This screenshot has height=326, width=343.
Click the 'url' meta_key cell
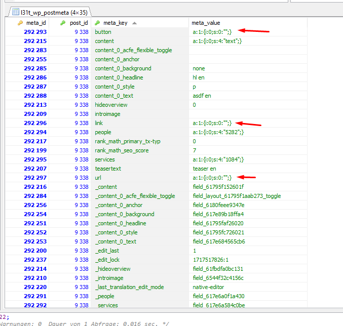point(140,178)
